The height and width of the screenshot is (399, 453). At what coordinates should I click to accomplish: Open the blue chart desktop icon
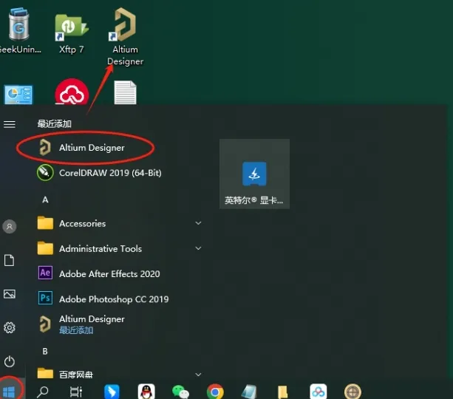click(18, 94)
